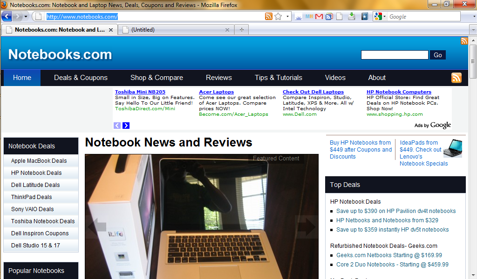This screenshot has height=279, width=477.
Task: Open Sony VAIO Deals in sidebar
Action: (33, 209)
